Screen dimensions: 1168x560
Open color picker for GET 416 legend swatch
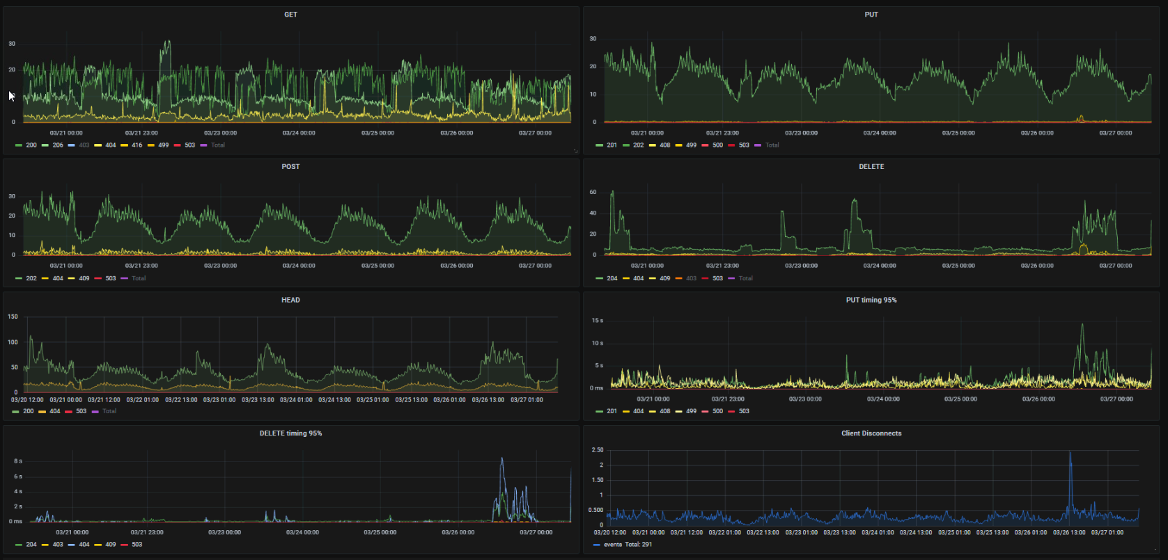(x=125, y=145)
